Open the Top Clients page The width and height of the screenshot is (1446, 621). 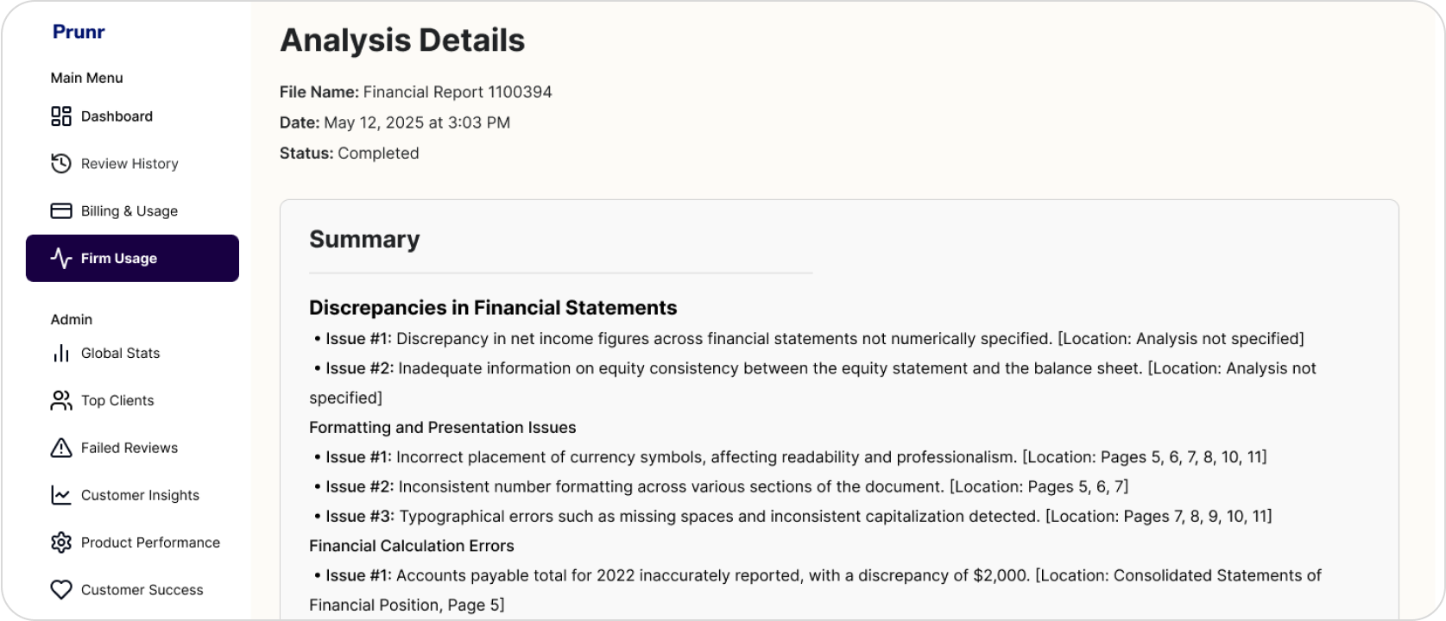(117, 400)
